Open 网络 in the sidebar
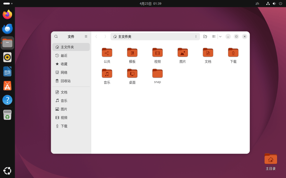The image size is (286, 178). 71,72
